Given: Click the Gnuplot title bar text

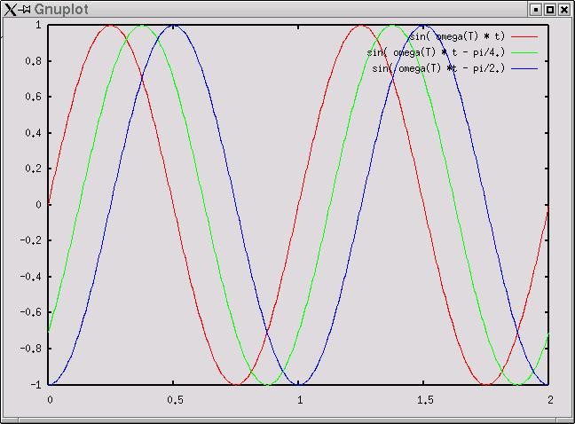Looking at the screenshot, I should pos(60,9).
